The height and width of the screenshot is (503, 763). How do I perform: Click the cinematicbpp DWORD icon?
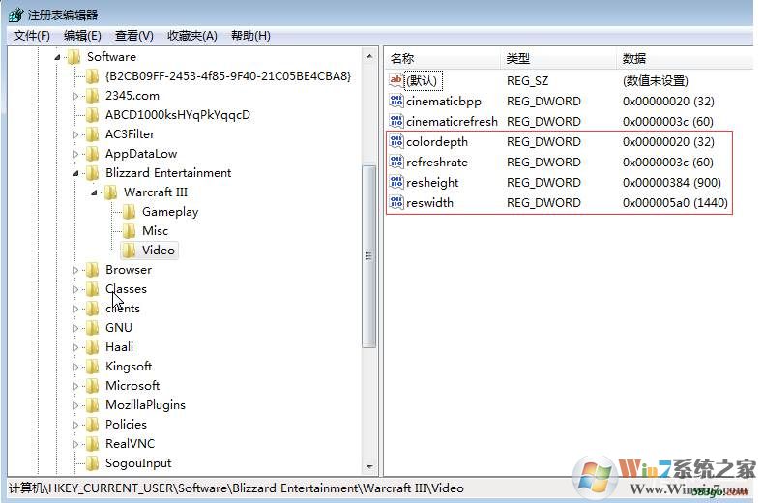click(396, 101)
